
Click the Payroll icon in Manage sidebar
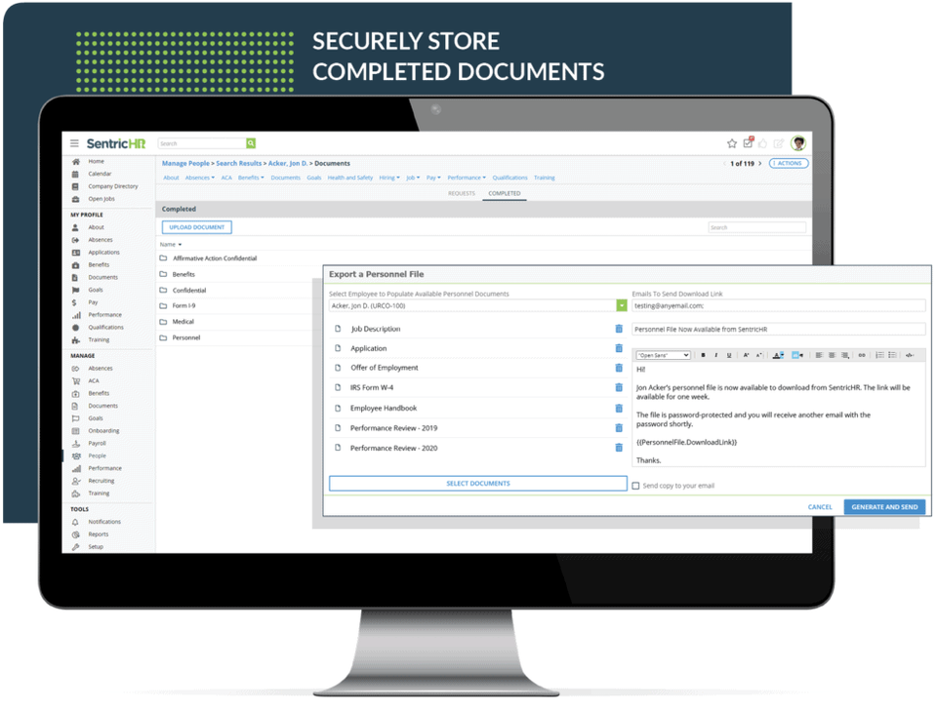(76, 443)
